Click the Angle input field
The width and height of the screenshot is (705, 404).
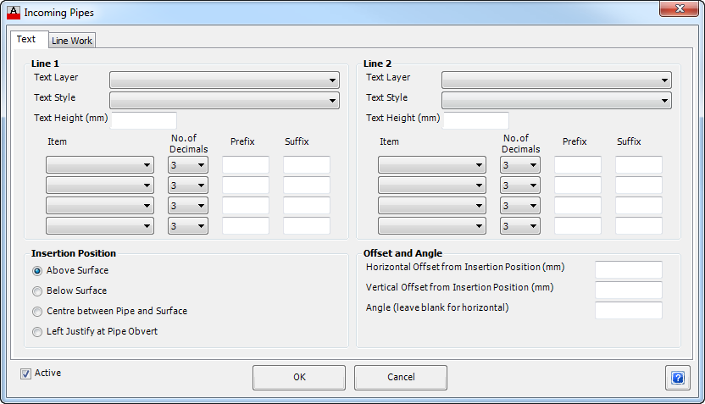pos(629,310)
